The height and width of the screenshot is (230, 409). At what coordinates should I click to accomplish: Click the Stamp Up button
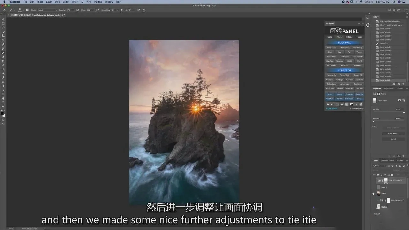coord(359,94)
